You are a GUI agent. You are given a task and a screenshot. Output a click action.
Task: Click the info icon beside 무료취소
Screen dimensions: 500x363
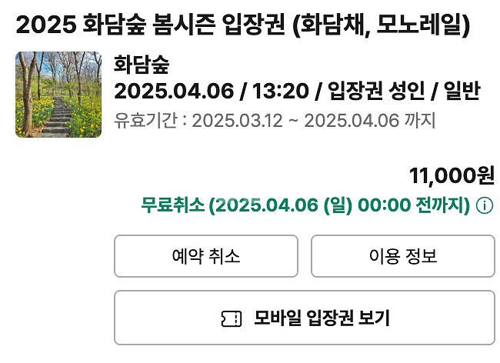(485, 205)
